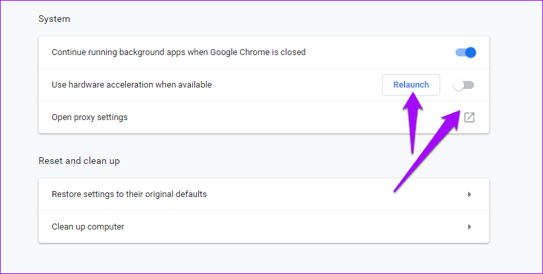Expand Restore settings using its arrow
The image size is (543, 274).
point(469,194)
